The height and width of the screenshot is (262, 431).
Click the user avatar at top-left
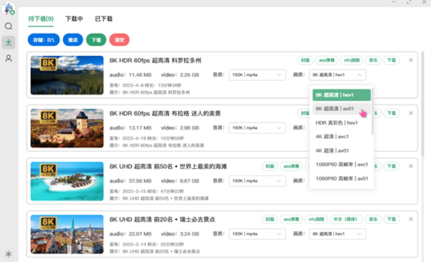tap(9, 9)
